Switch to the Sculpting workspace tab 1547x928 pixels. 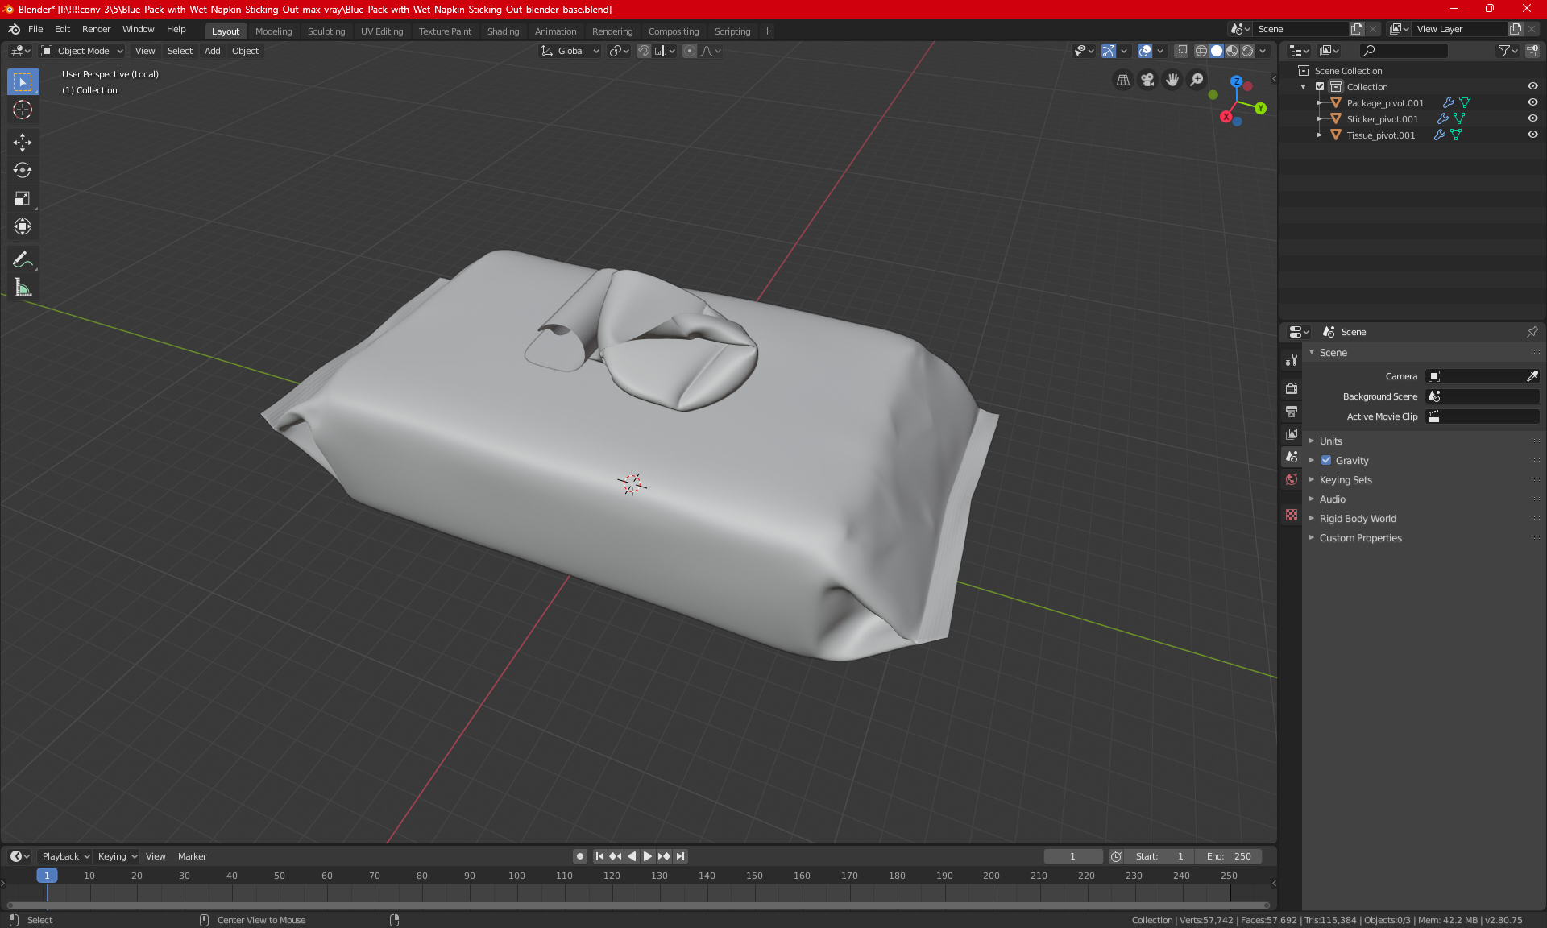(x=326, y=31)
